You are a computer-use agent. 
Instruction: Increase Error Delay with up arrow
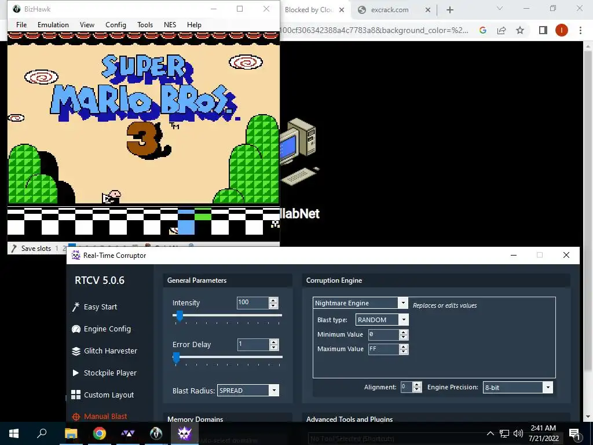click(x=274, y=342)
